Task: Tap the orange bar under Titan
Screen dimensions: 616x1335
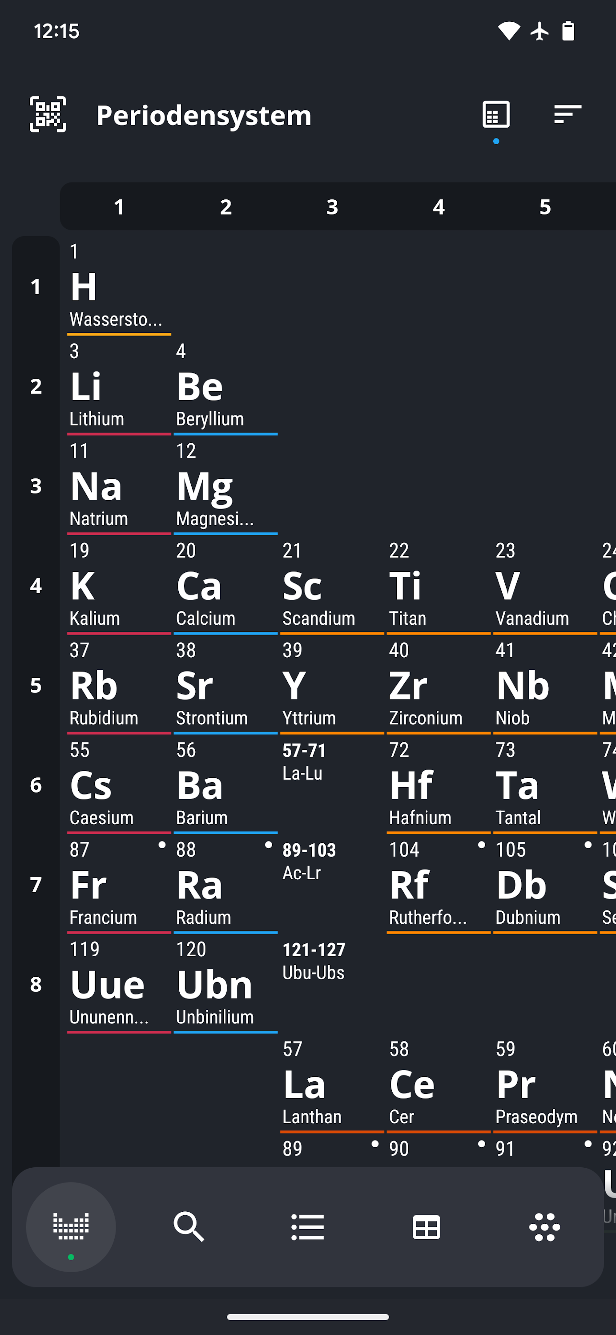Action: (438, 633)
